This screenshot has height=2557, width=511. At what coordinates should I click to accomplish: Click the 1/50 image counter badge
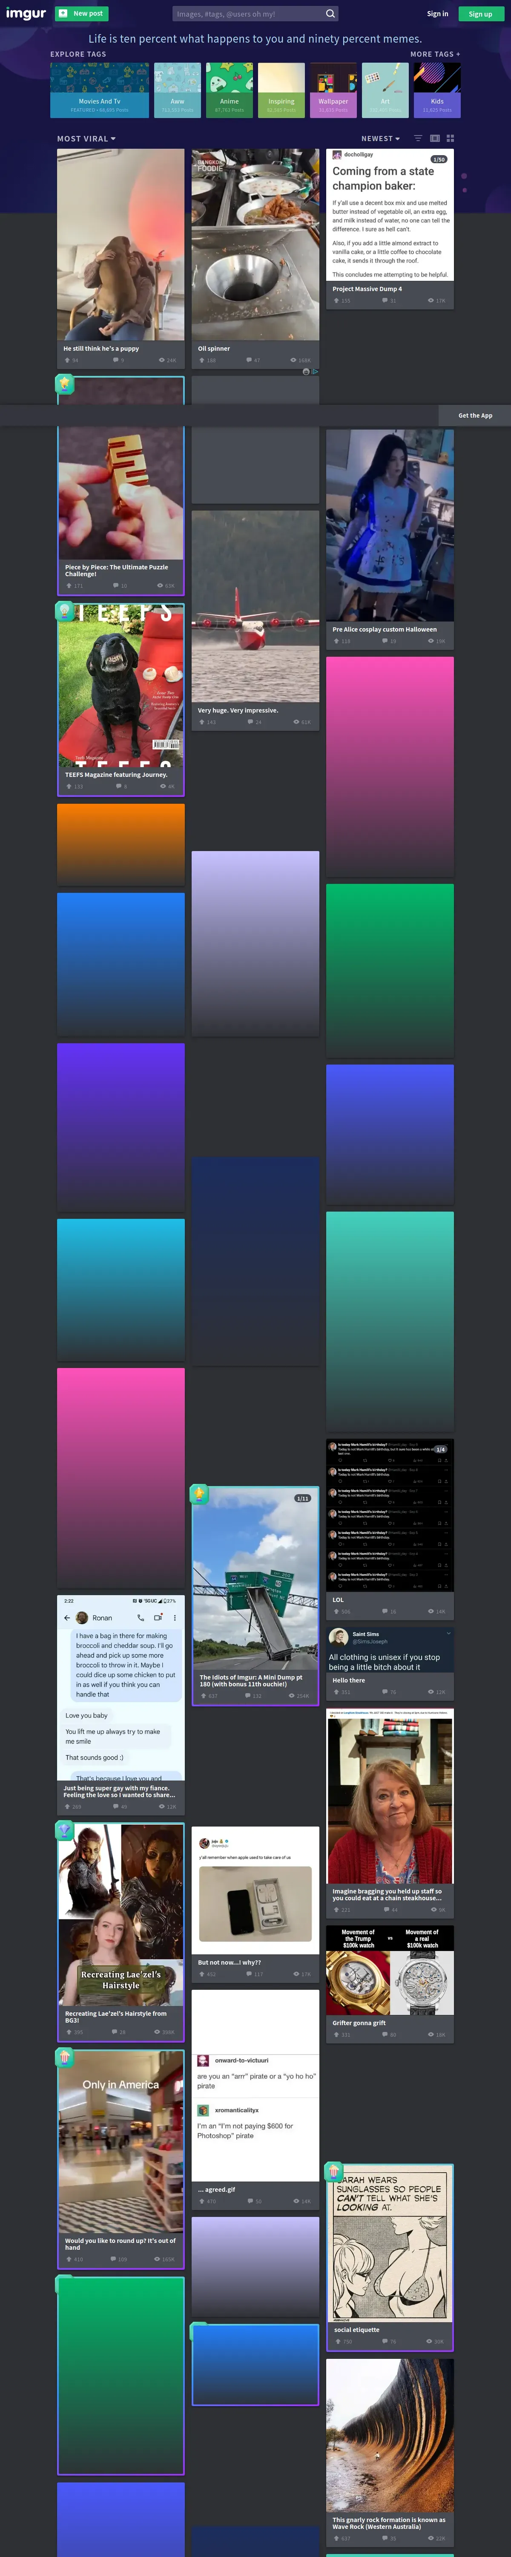[439, 159]
